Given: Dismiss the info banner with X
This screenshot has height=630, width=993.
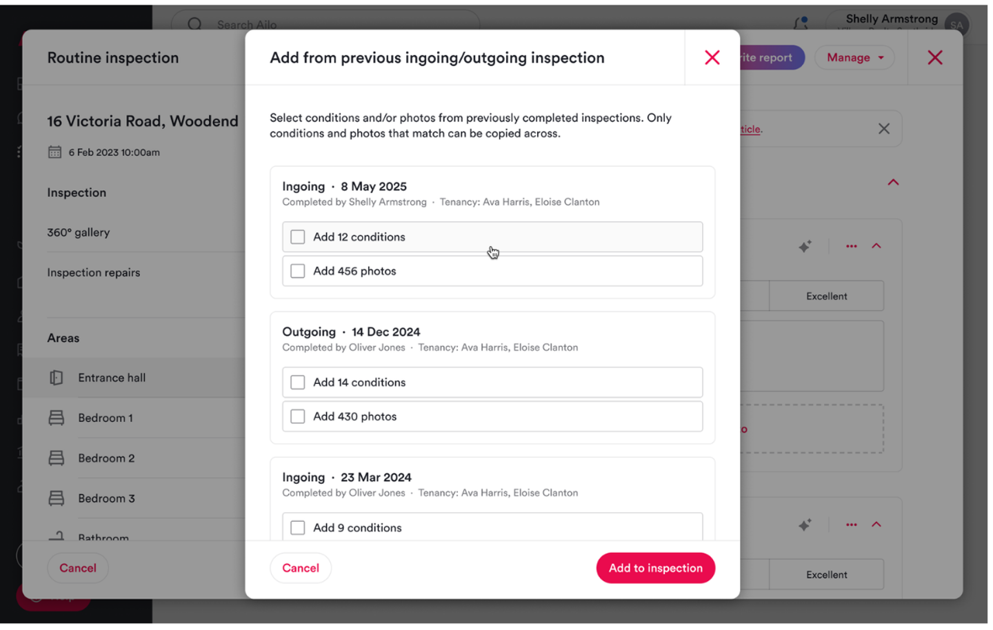Looking at the screenshot, I should coord(883,129).
